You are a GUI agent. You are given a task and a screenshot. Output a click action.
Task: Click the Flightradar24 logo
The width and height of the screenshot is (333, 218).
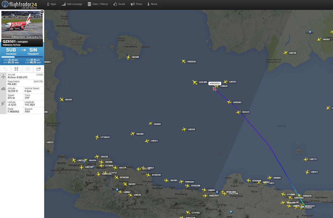(x=19, y=4)
